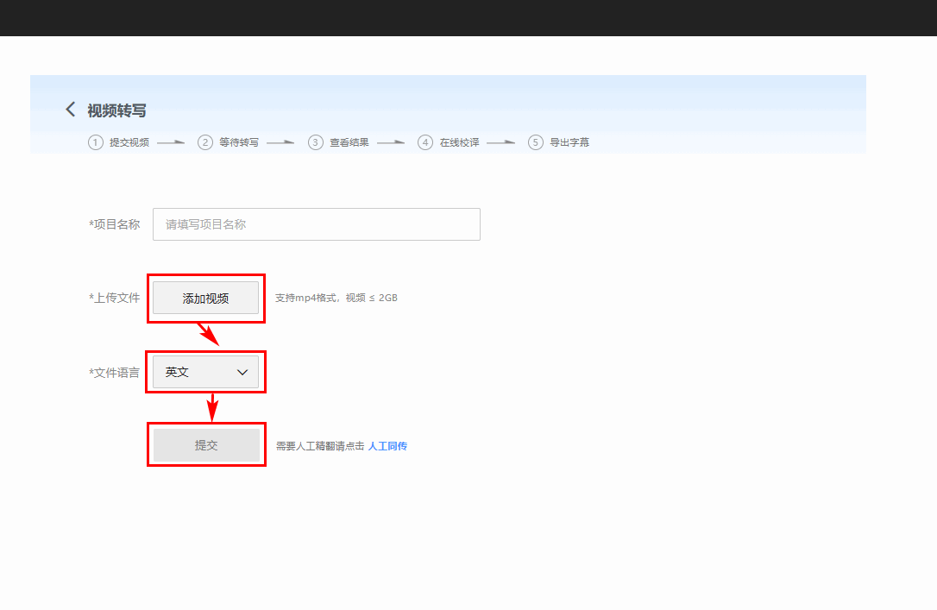
Task: Click the *项目名称 label
Action: 114,224
